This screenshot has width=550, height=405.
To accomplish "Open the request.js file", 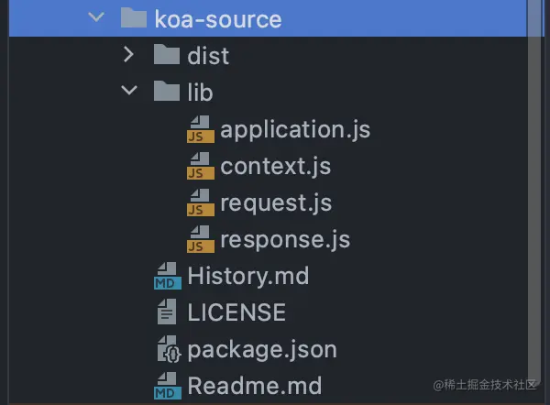I will 276,202.
